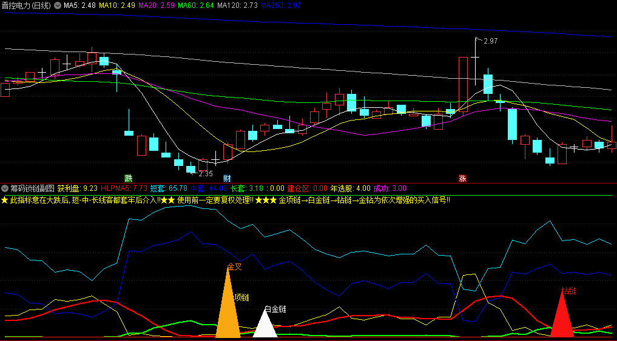Image resolution: width=617 pixels, height=341 pixels.
Task: Click the red 涨 event marker
Action: (462, 178)
